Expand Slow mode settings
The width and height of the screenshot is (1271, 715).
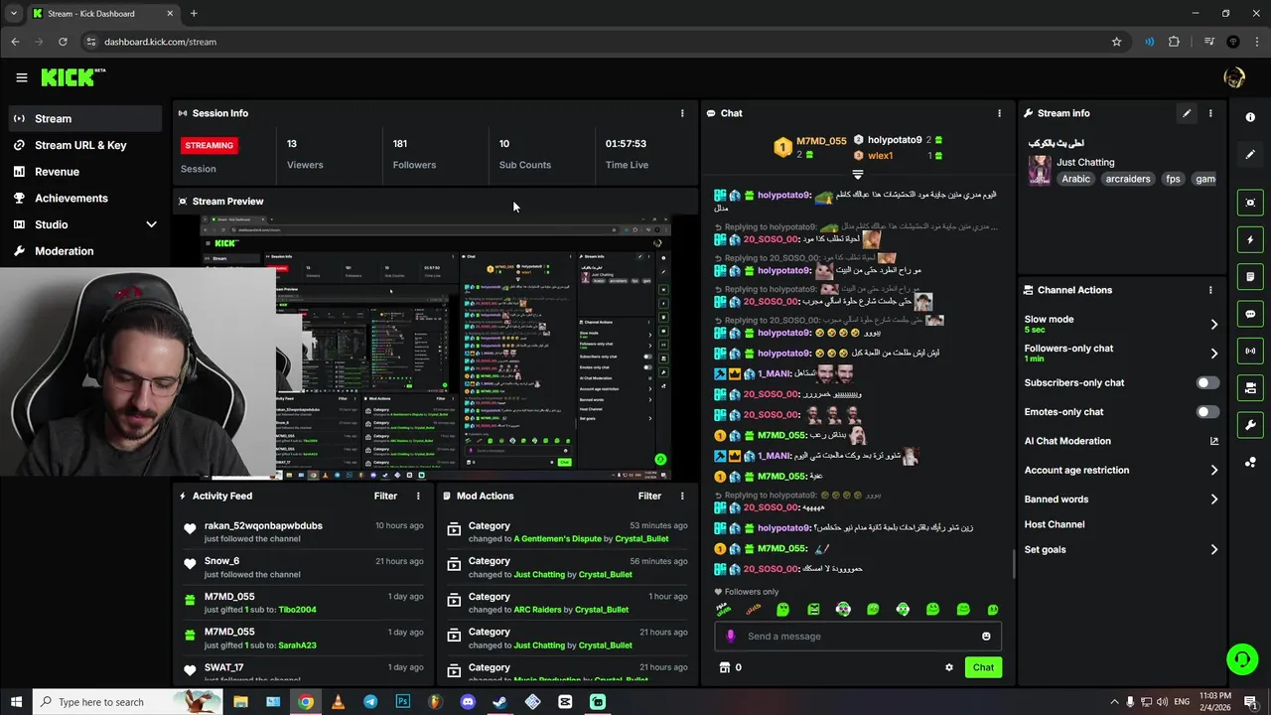(1213, 324)
